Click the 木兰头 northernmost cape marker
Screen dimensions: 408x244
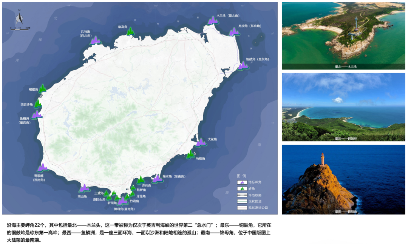point(213,20)
